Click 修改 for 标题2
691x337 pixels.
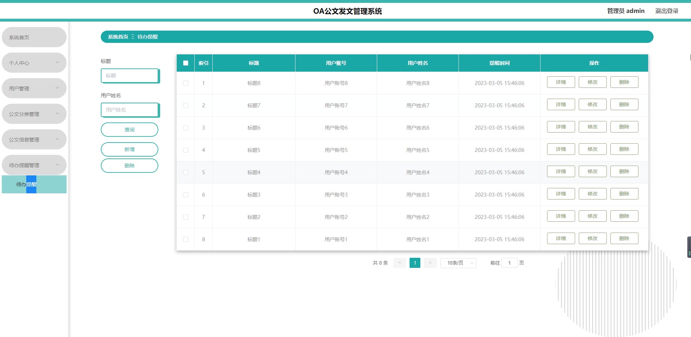coord(592,216)
